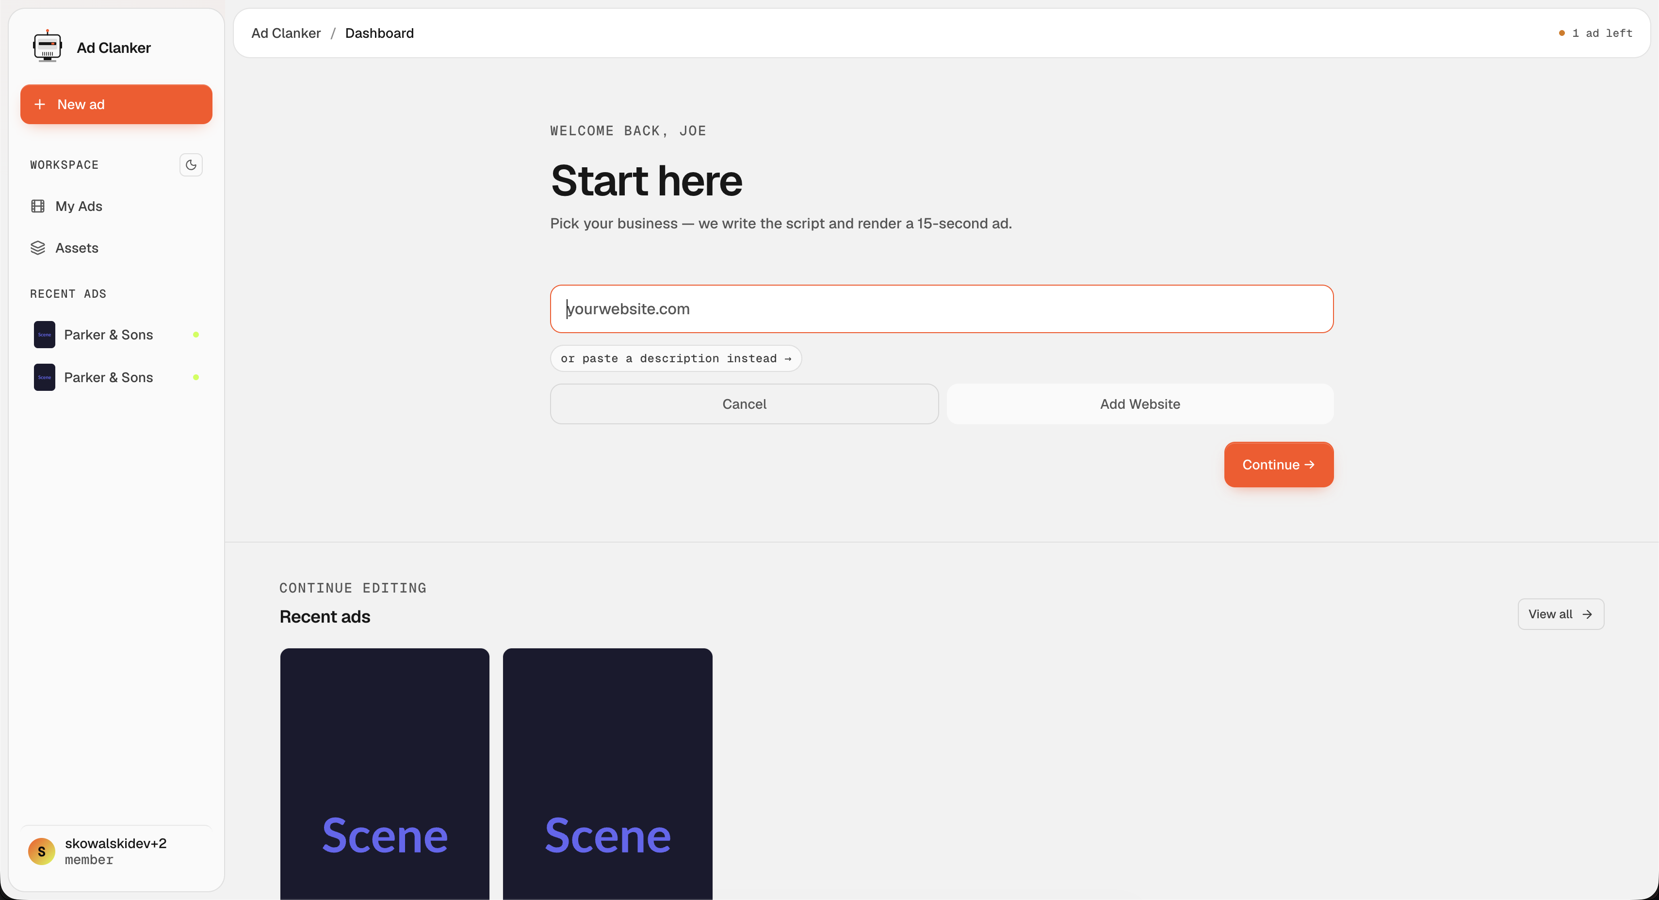This screenshot has height=900, width=1659.
Task: Open the second Parker & Sons recent ad
Action: 116,377
